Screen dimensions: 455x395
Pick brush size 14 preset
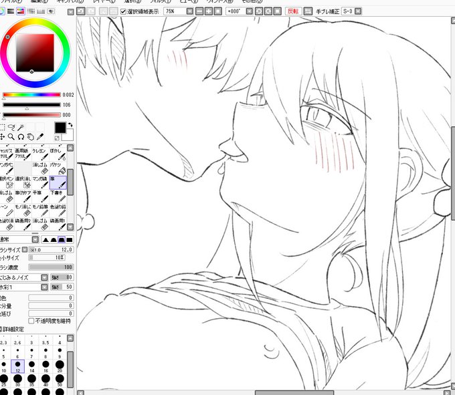coord(31,366)
